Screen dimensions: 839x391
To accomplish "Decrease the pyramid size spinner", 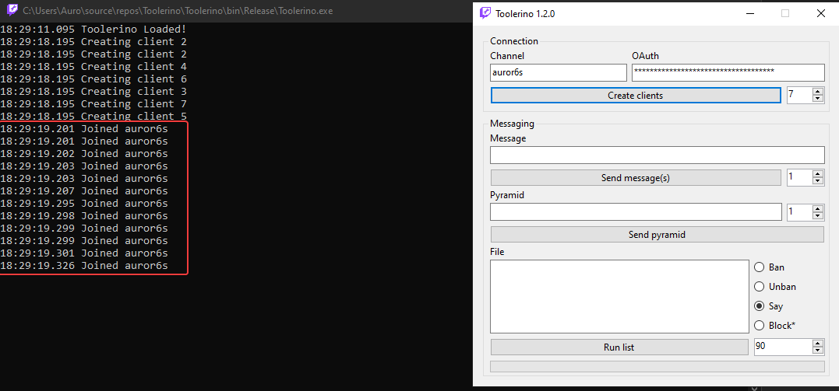I will pyautogui.click(x=818, y=215).
